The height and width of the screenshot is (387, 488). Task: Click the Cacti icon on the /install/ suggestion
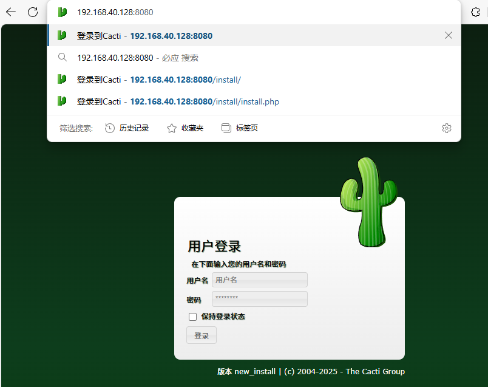pyautogui.click(x=63, y=80)
